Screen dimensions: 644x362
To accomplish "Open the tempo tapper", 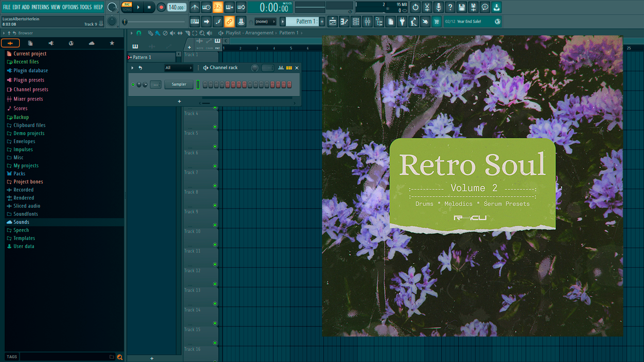I will pyautogui.click(x=413, y=21).
